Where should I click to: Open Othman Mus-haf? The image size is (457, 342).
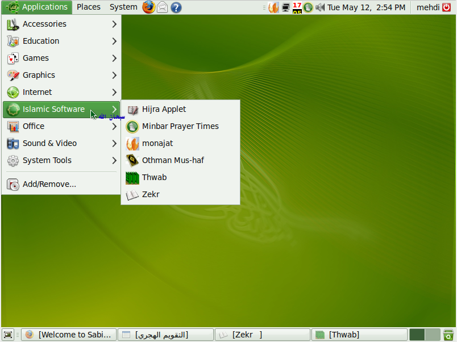(171, 160)
